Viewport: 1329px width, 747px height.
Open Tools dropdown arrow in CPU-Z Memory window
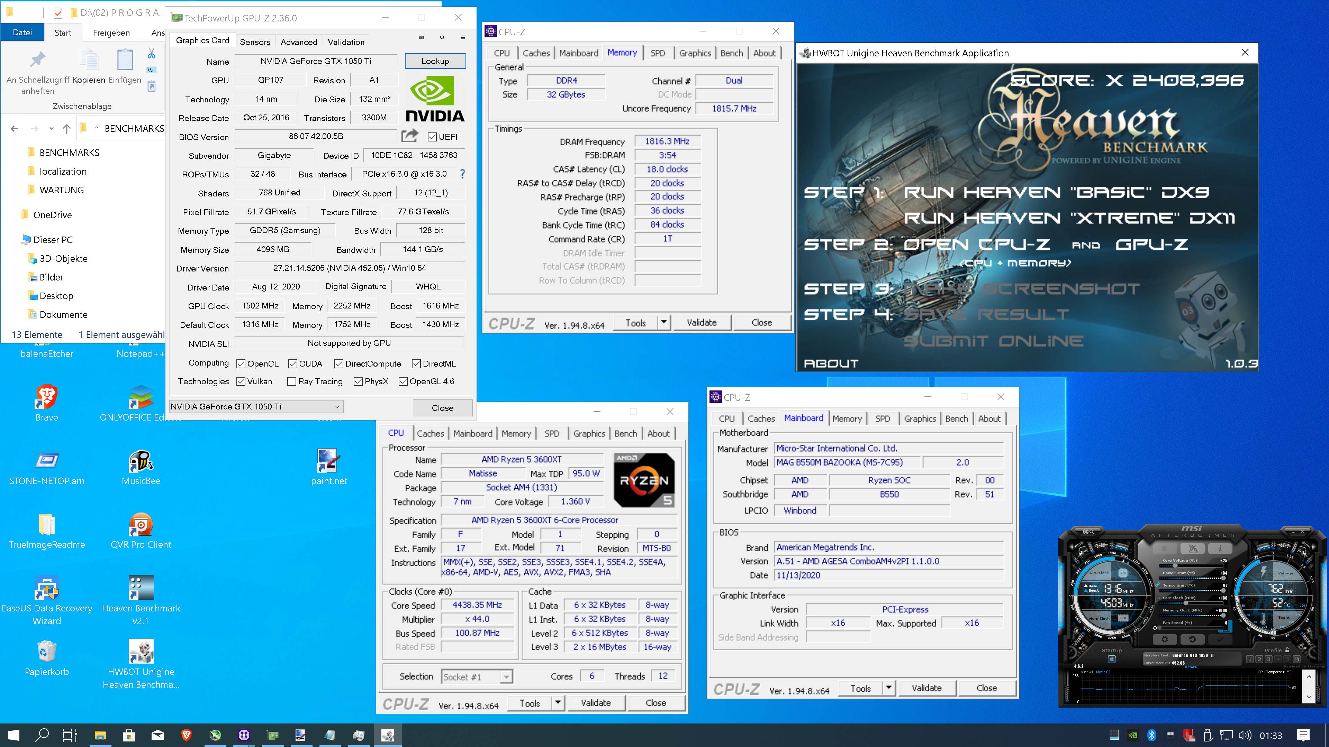[664, 323]
